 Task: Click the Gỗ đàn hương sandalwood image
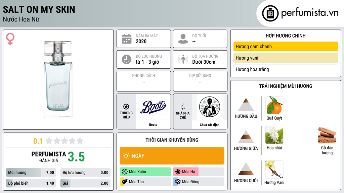point(327,135)
